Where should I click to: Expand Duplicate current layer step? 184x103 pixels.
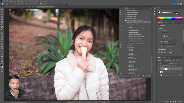pos(127,24)
